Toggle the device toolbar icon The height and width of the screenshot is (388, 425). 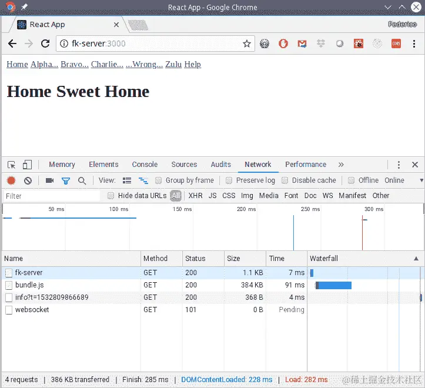(x=27, y=165)
